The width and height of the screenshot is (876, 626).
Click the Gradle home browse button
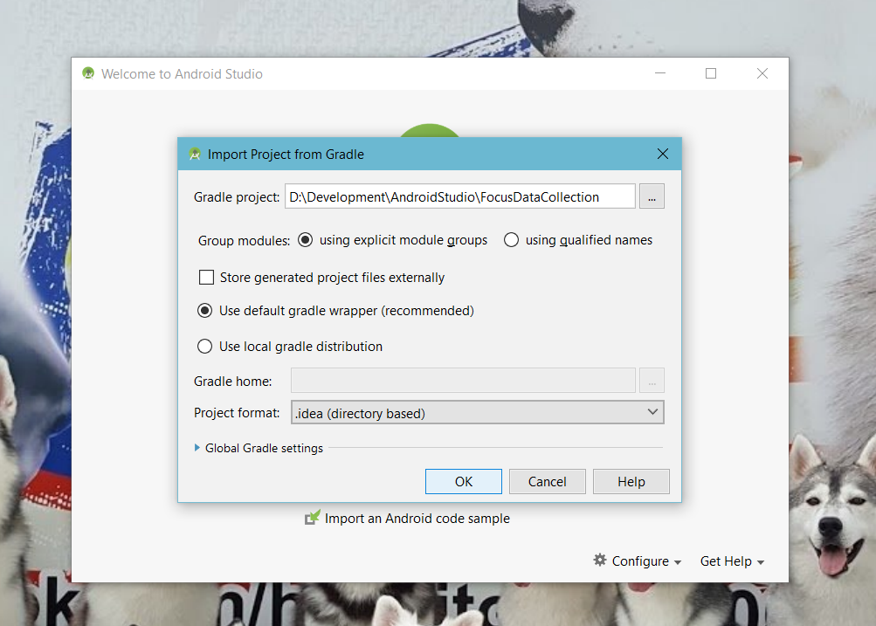(x=652, y=381)
